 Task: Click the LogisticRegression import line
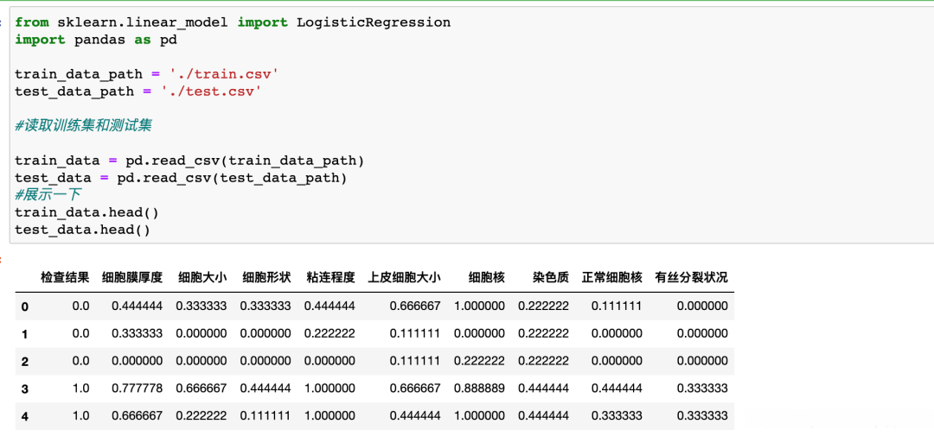click(x=233, y=22)
